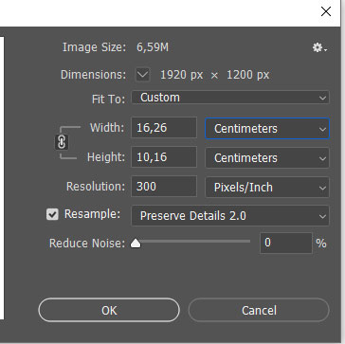Viewport: 345px width, 344px height.
Task: Click the Reduce Noise percent field
Action: click(286, 243)
